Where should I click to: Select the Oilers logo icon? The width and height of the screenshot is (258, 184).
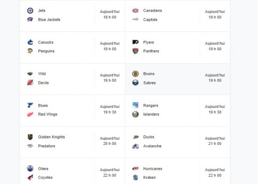tap(30, 169)
